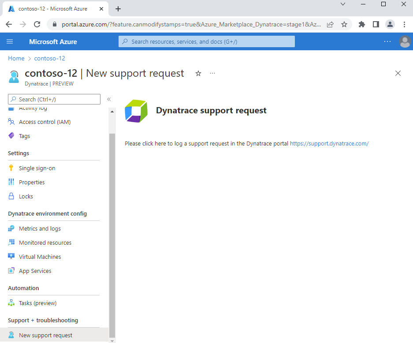Open the contoso-12 breadcrumb link
The width and height of the screenshot is (413, 343).
point(49,58)
